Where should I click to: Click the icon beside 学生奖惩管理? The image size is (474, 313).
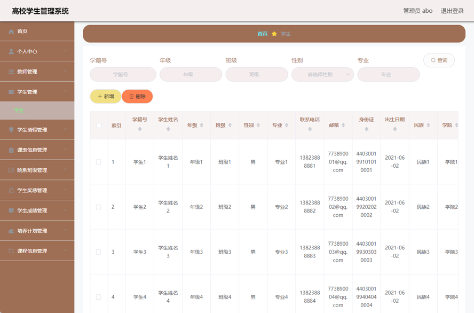(x=11, y=191)
